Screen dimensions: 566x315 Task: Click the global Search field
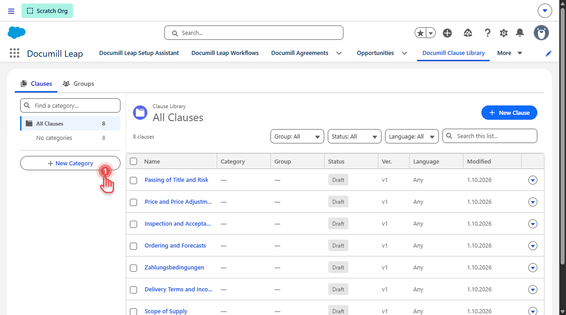tap(254, 33)
